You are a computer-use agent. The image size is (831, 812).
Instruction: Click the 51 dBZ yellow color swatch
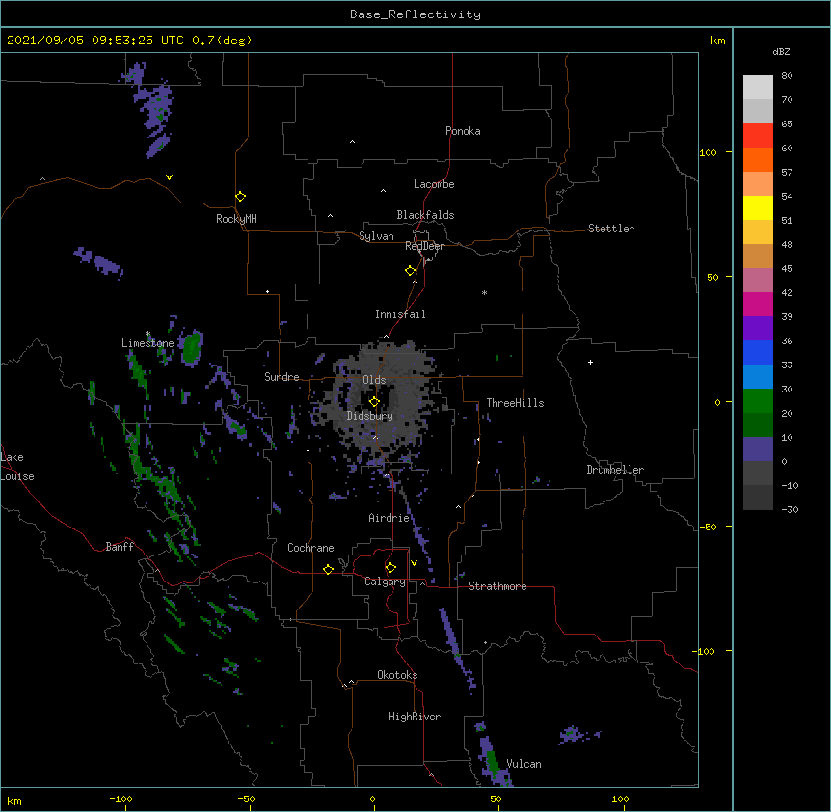coord(758,207)
